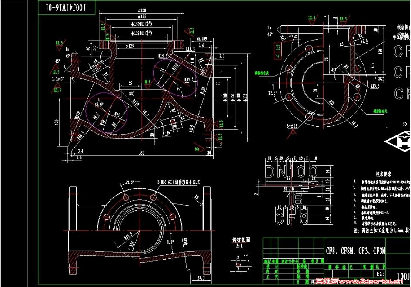Viewport: 411px width, 287px height.
Task: Click the 2:1 scale under 铸字剖面
Action: pos(239,246)
